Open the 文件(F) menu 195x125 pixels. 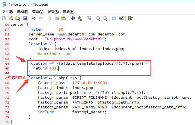pos(7,12)
